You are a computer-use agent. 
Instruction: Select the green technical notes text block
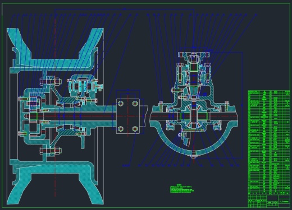coord(182,188)
